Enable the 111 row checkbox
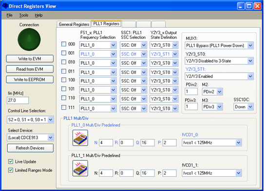268x191 pixels. pyautogui.click(x=64, y=108)
